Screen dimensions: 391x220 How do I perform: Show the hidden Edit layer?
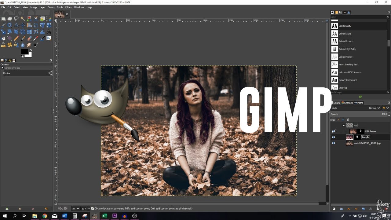pyautogui.click(x=334, y=131)
